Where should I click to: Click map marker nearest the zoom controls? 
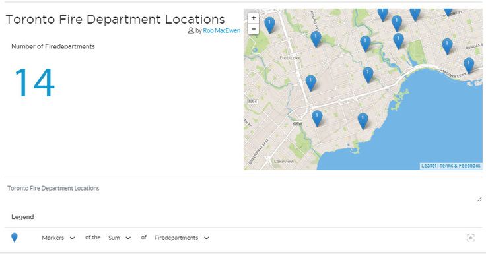click(x=269, y=25)
